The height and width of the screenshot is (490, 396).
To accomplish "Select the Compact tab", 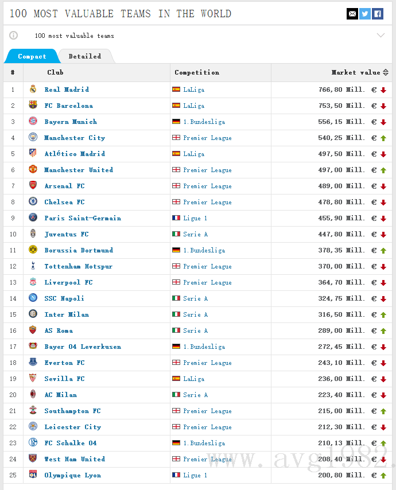I will point(32,56).
